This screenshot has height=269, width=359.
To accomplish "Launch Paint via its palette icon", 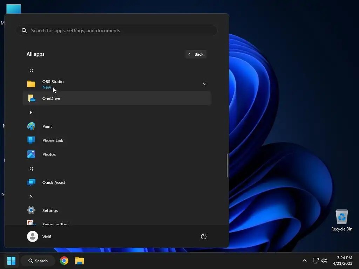I will [31, 126].
